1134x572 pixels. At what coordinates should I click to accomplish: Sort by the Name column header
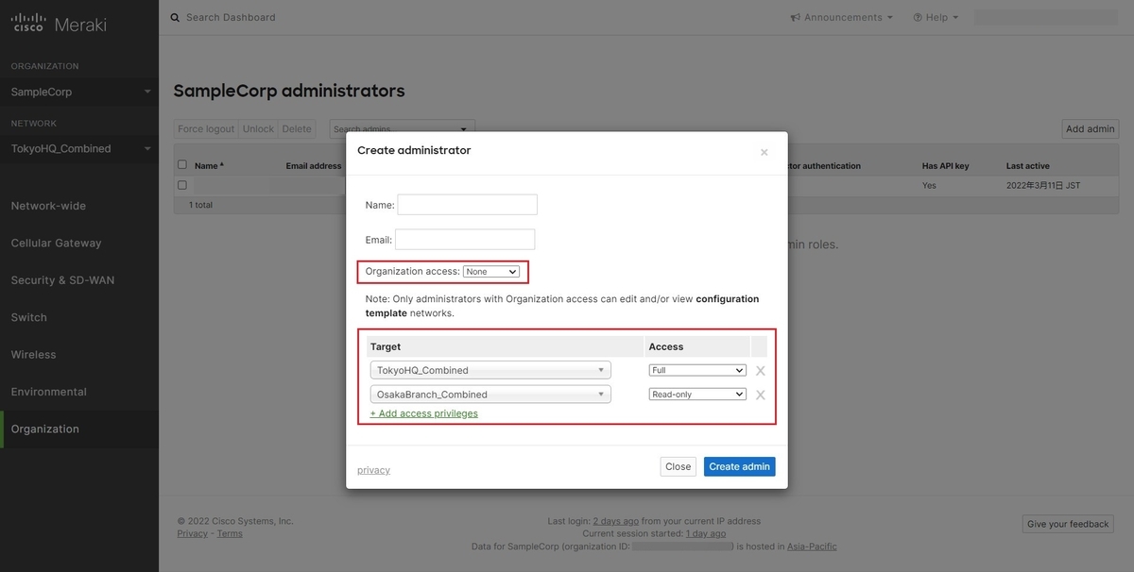(209, 166)
